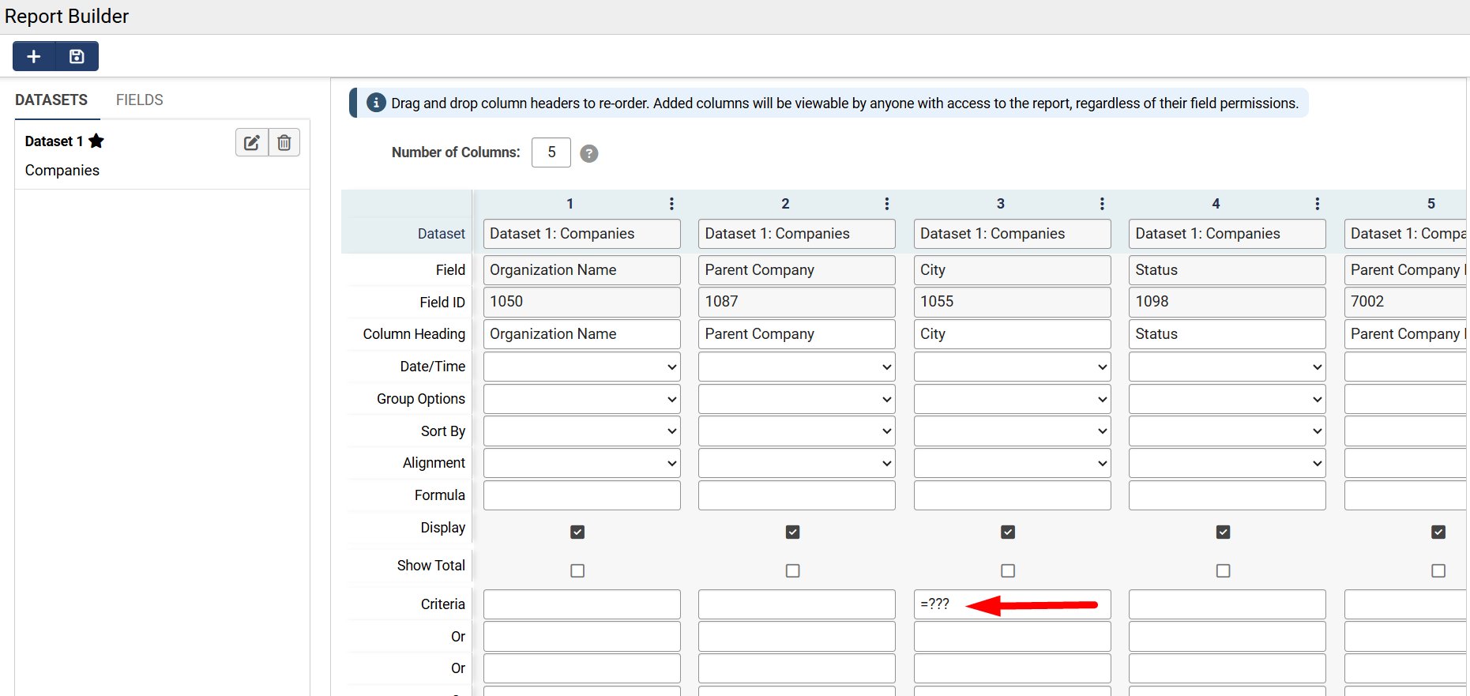Click the City Field box in column 3
The width and height of the screenshot is (1470, 696).
coord(1013,270)
